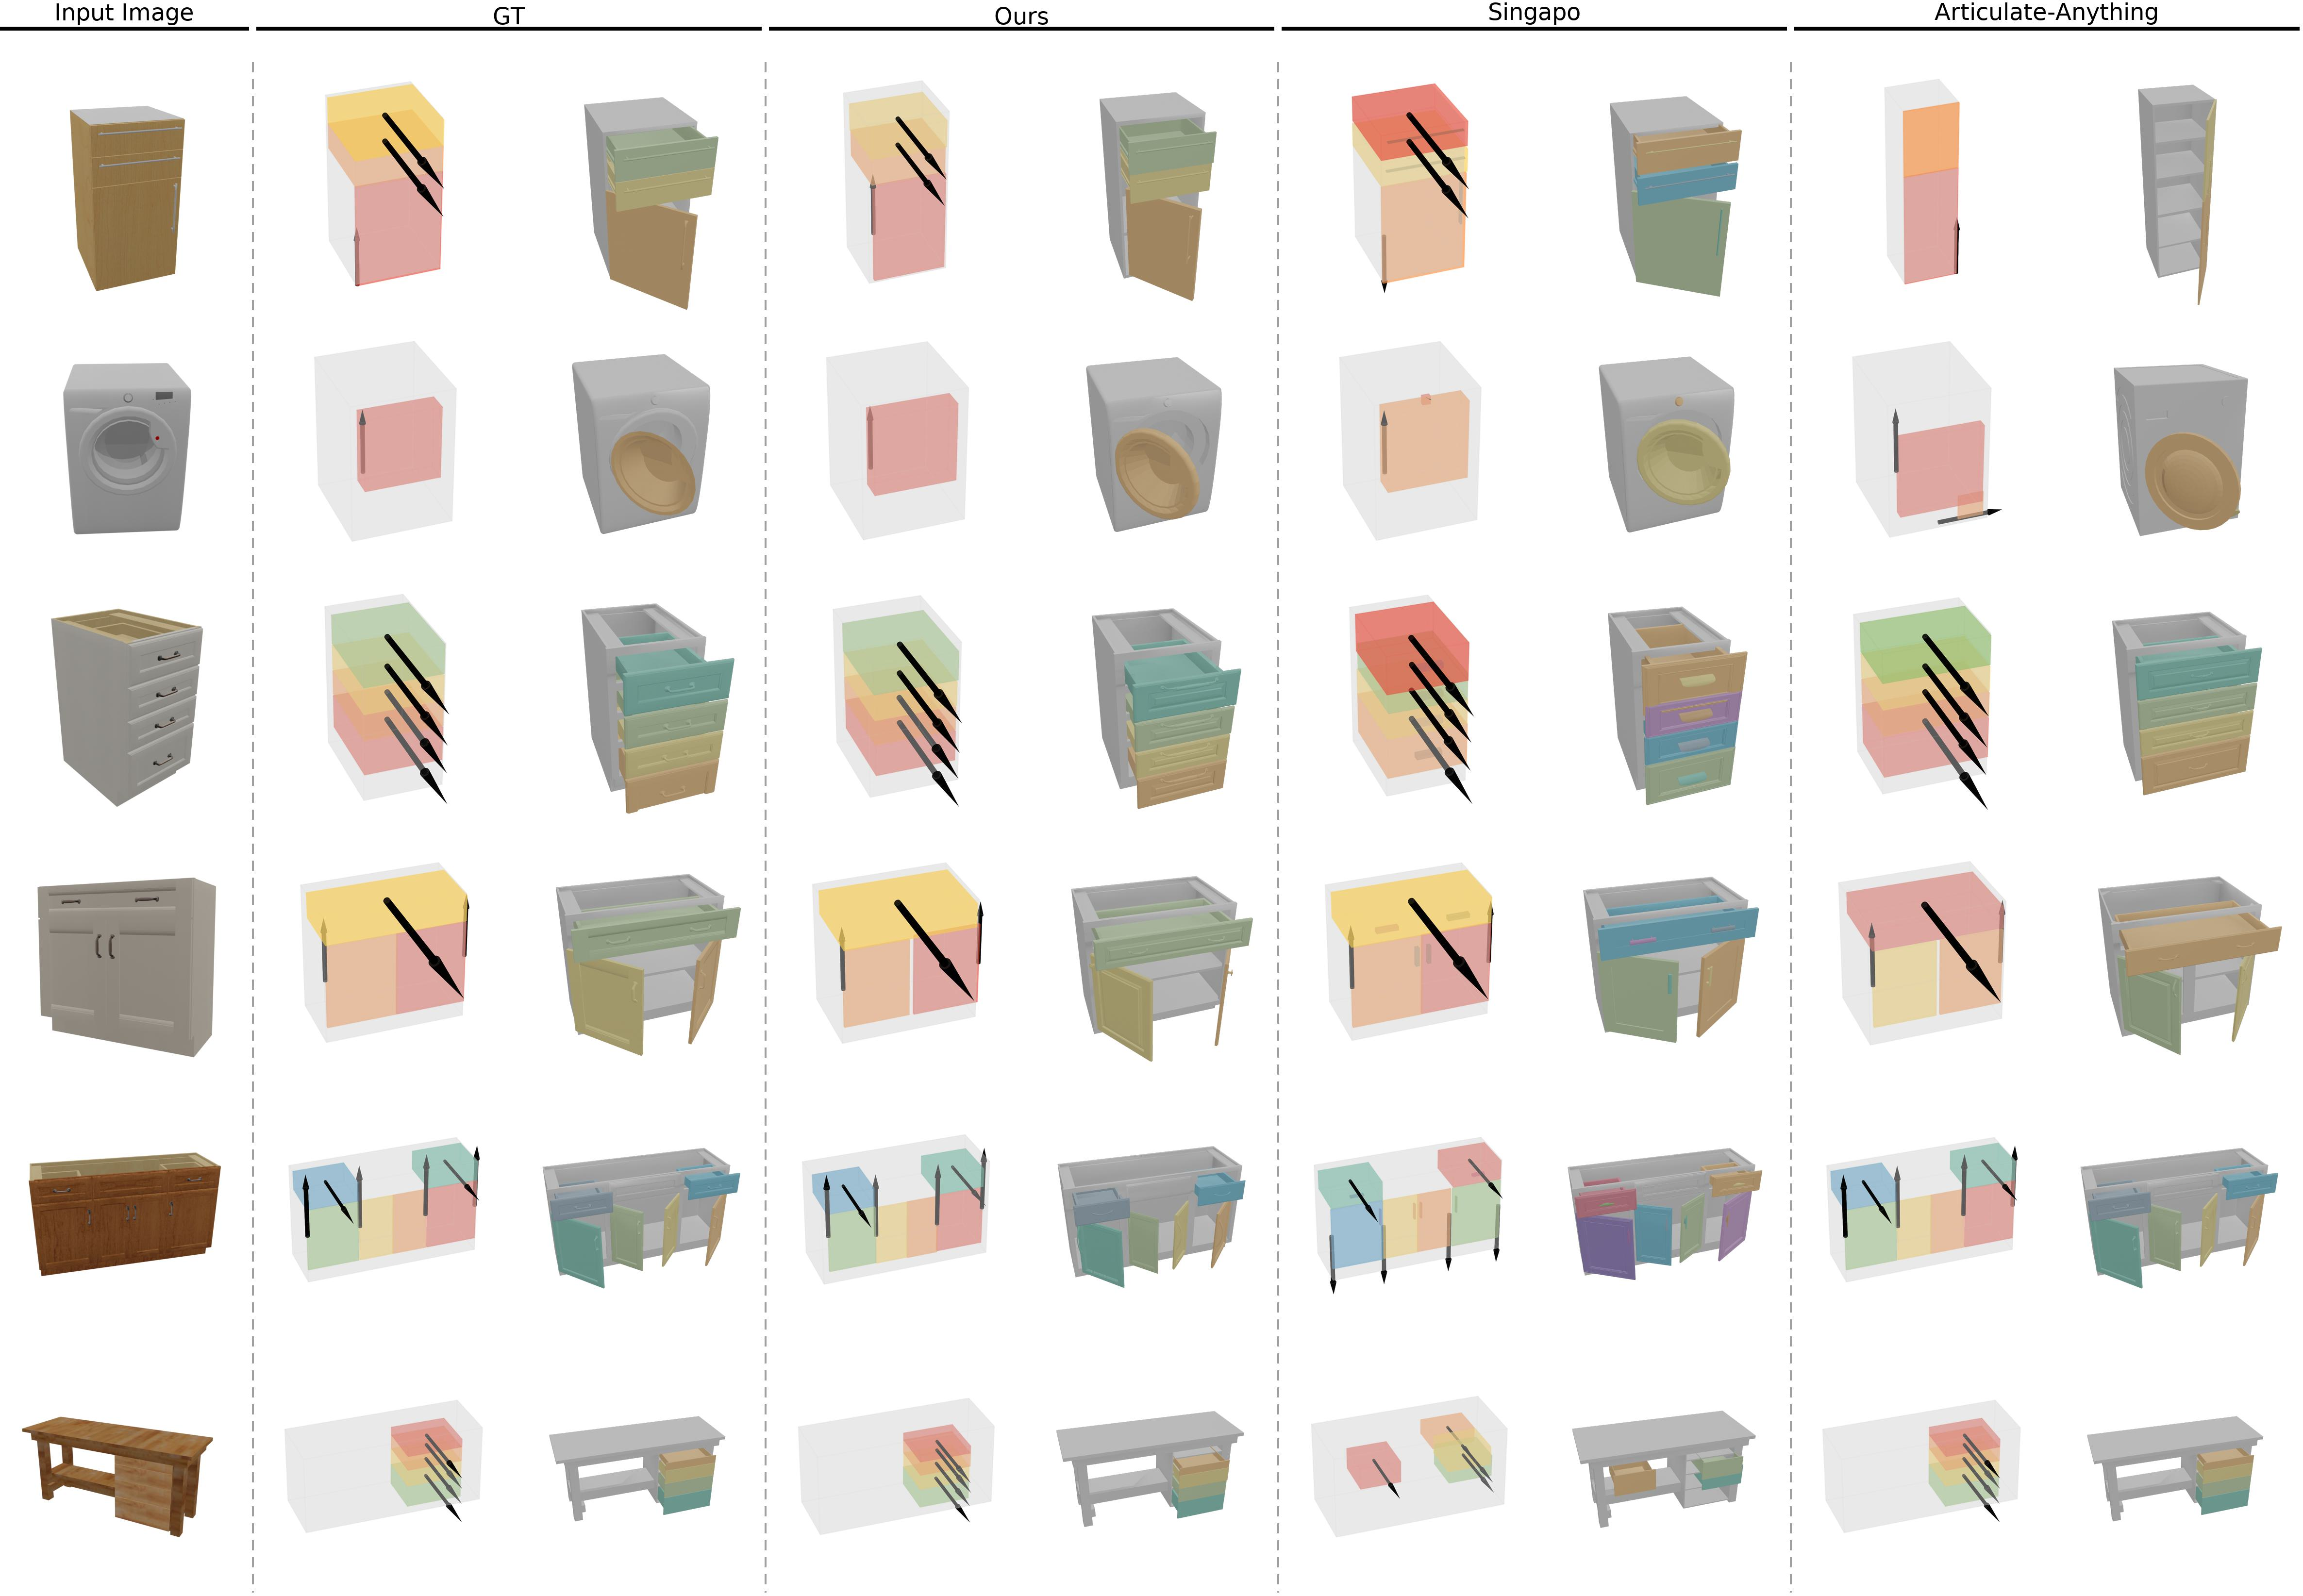View Ours four-drawer cabinet box diagram
Viewport: 2303px width, 1596px height.
click(897, 701)
